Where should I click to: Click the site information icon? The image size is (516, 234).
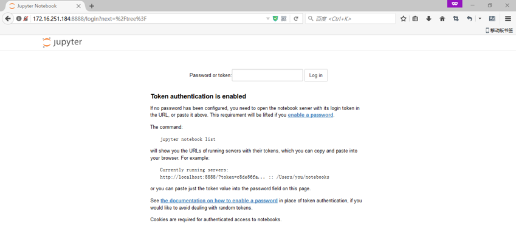19,19
